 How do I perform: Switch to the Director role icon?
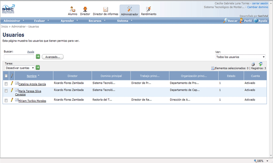pyautogui.click(x=85, y=9)
